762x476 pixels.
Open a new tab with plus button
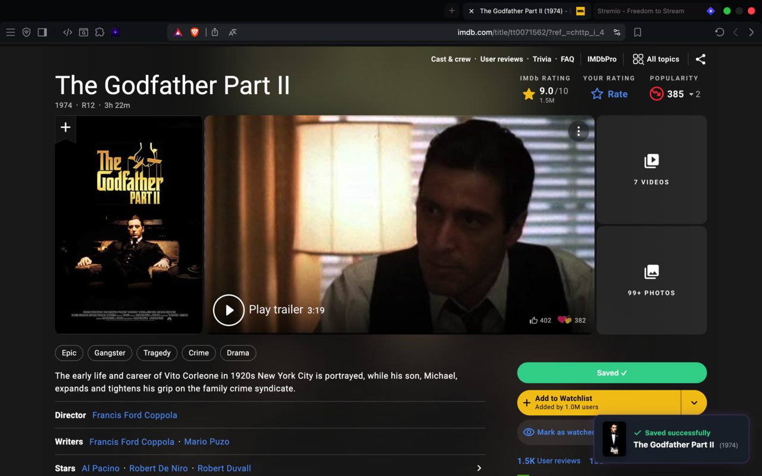tap(452, 11)
